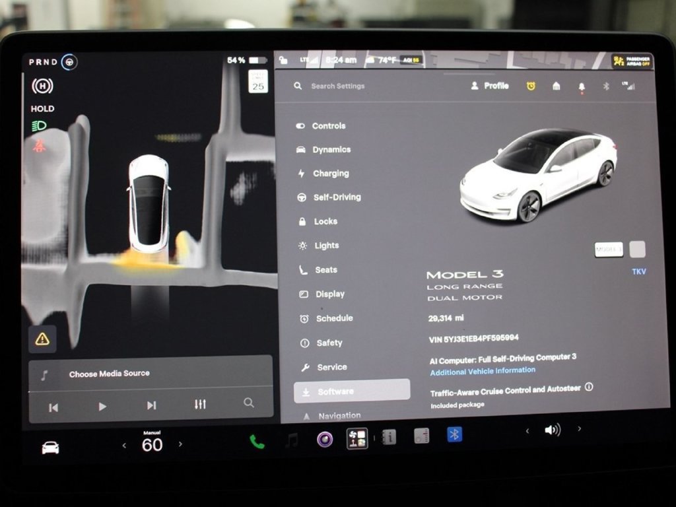Open the Navigation settings menu
676x507 pixels.
point(331,416)
